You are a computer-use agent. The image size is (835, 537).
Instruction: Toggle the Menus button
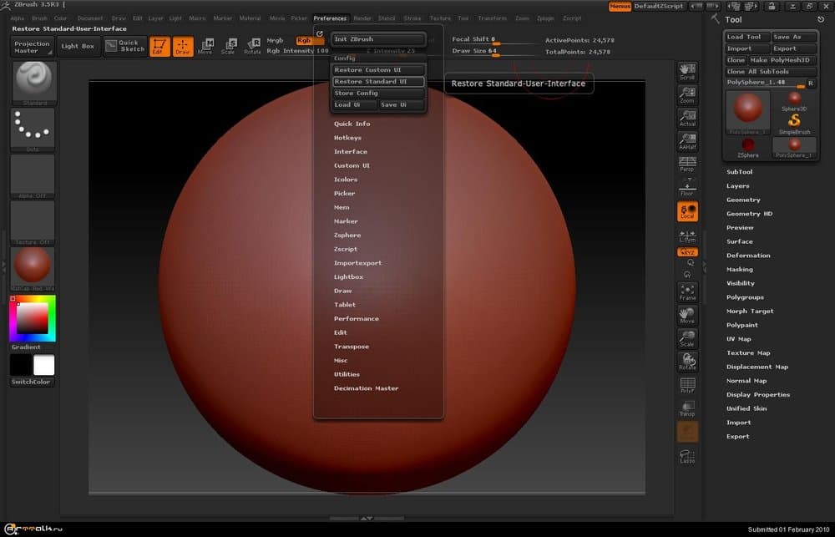[x=620, y=7]
